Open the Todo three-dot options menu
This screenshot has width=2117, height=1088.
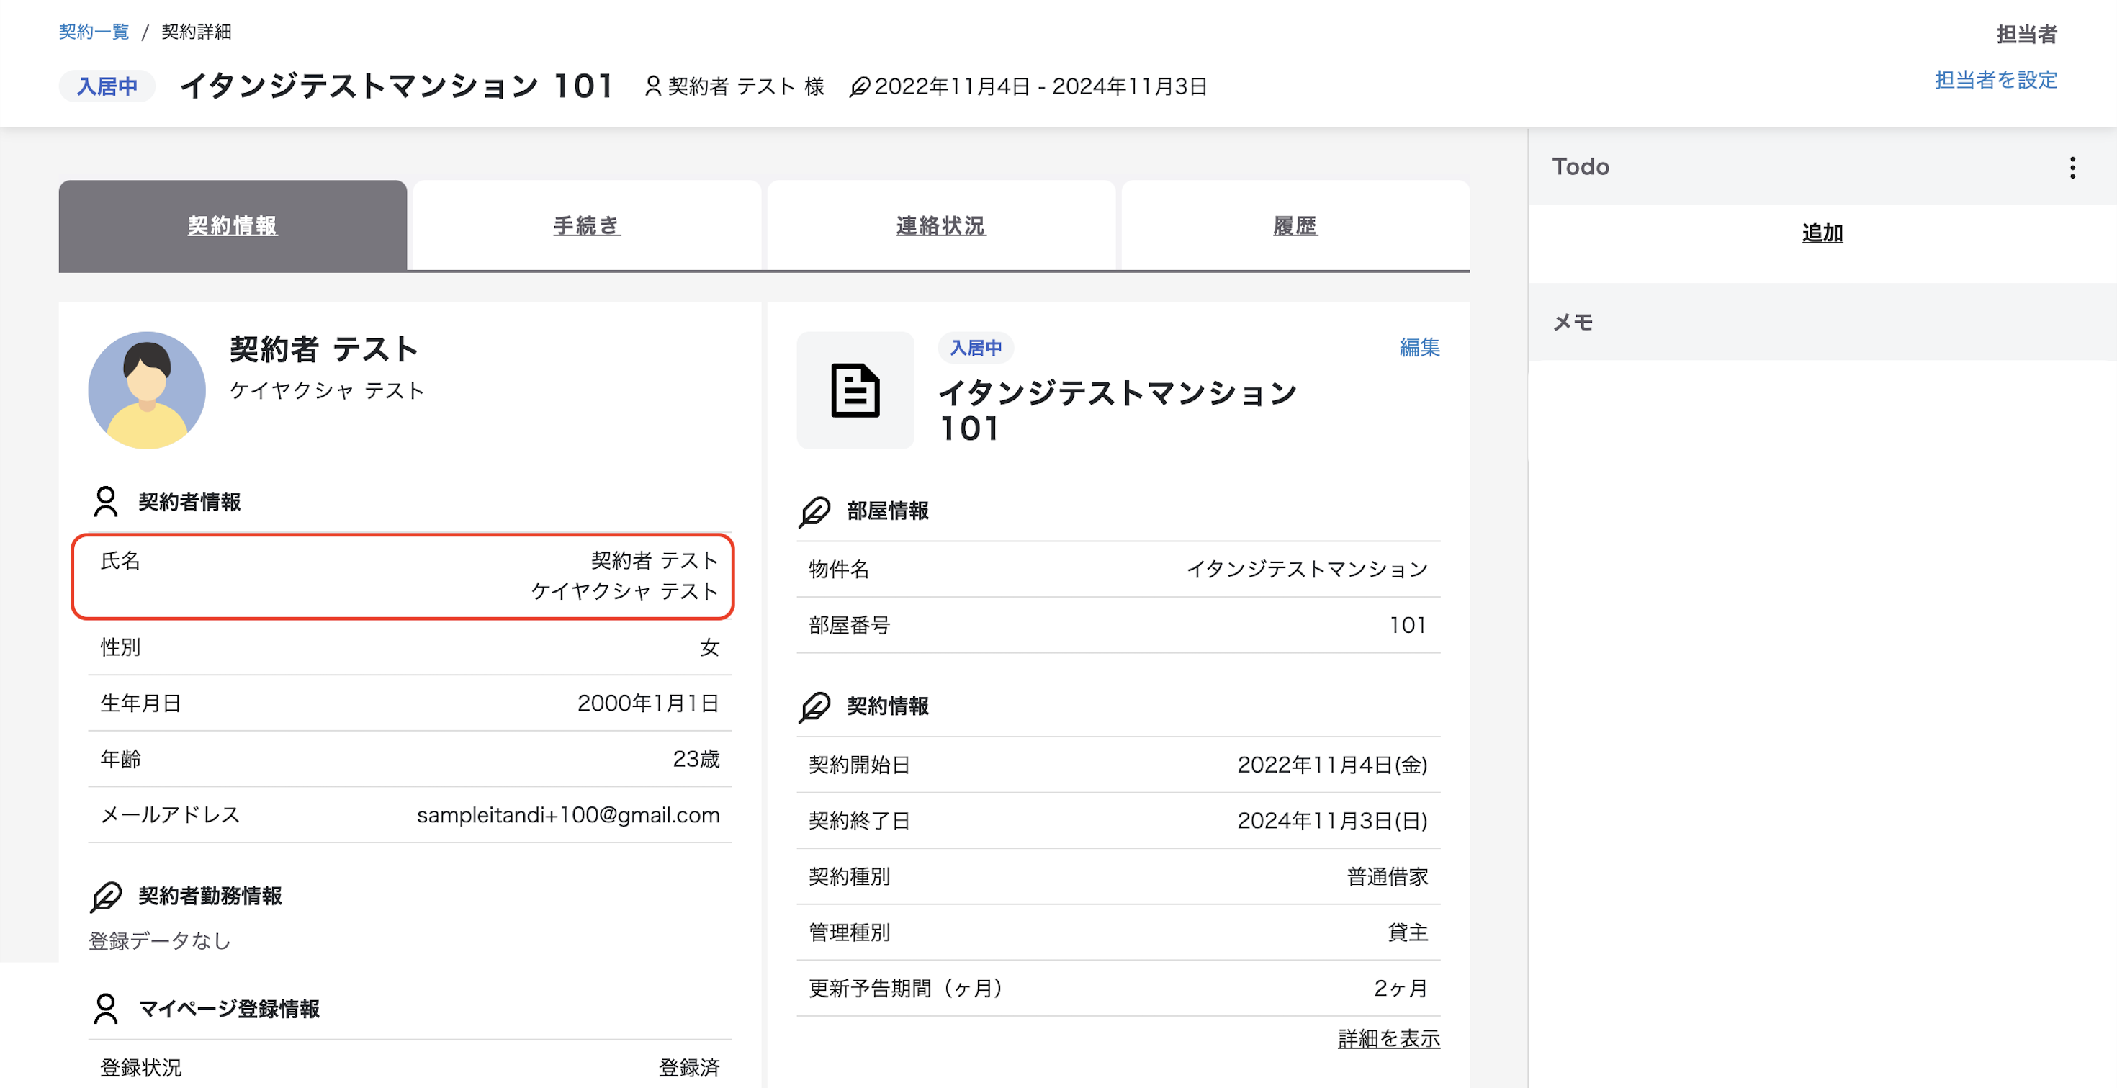2072,168
